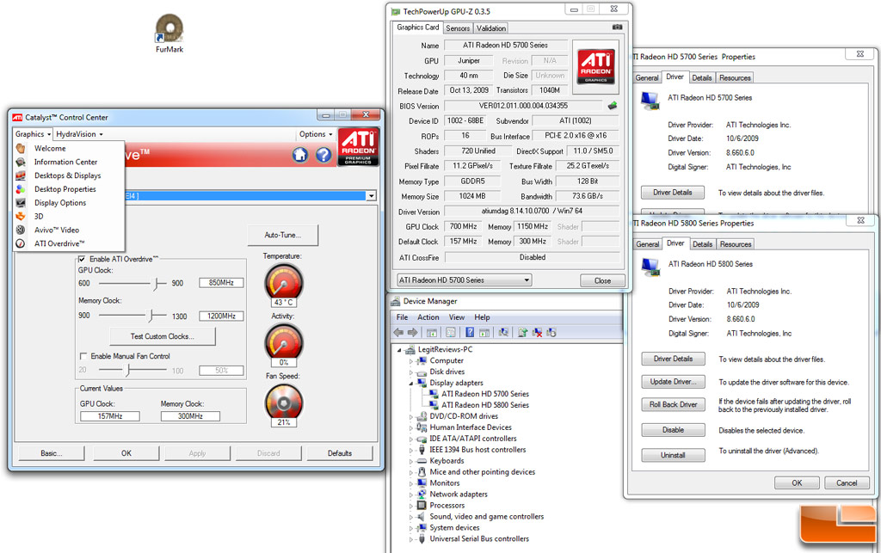Select ATI Overdrive in the Graphics menu
Viewport: 881px width, 553px height.
[x=59, y=243]
